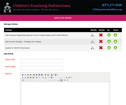Focus the Articles Date input field
126x105 pixels.
coord(42,68)
